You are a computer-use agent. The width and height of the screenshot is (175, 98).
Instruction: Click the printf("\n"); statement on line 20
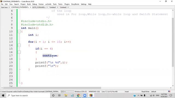pos(47,66)
